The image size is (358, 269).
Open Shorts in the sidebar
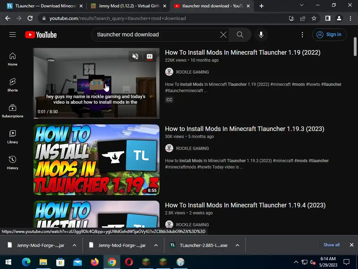13,85
